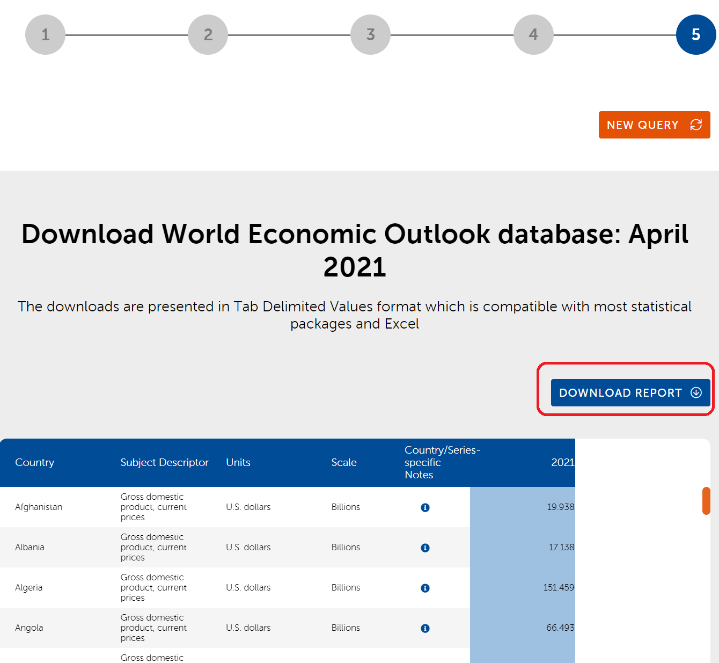Screen dimensions: 719x663
Task: Go to step 2 of the wizard
Action: pyautogui.click(x=208, y=35)
